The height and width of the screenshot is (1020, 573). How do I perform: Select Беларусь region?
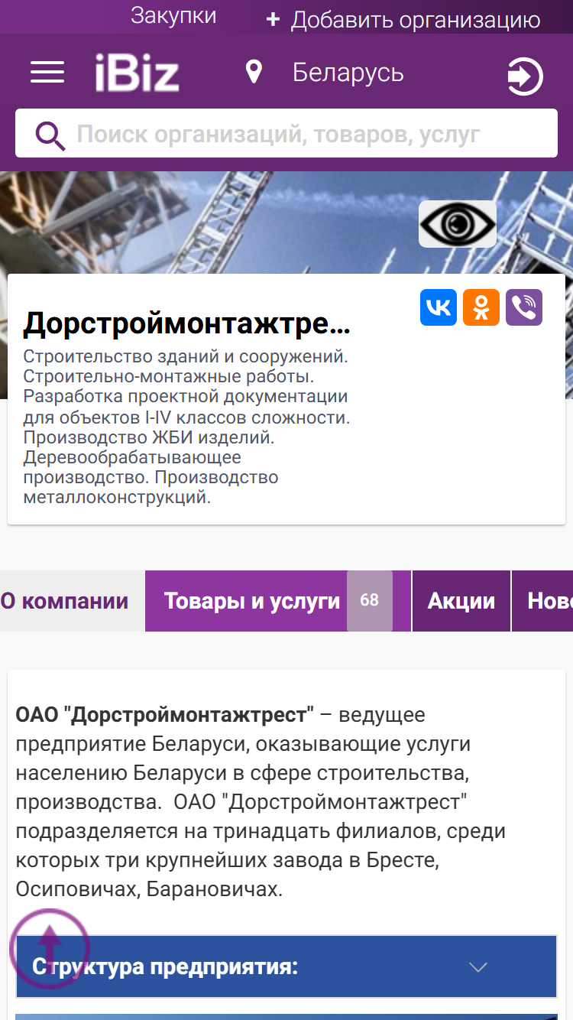(x=348, y=73)
